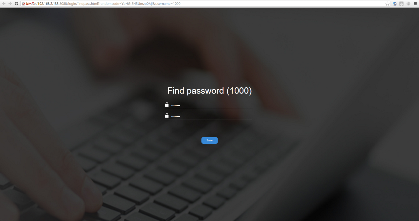Image resolution: width=419 pixels, height=221 pixels.
Task: Click the lock icon beside the first password field
Action: pyautogui.click(x=167, y=105)
